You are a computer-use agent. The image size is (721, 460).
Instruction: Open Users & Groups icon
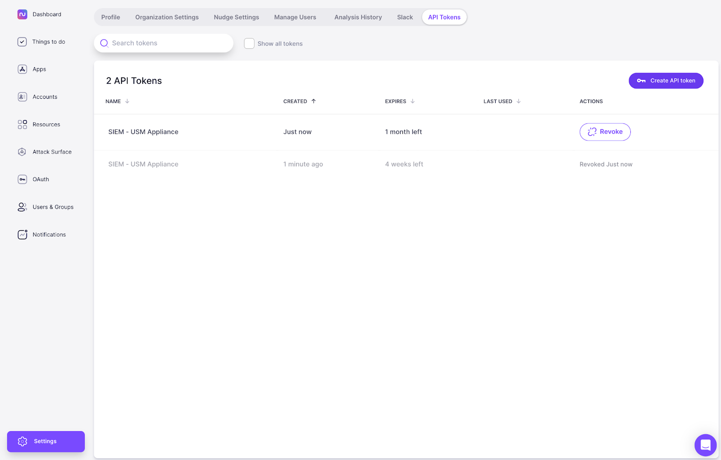(22, 207)
